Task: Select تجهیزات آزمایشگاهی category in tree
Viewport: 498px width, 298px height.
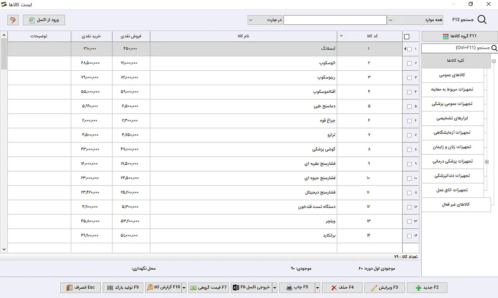Action: pos(452,133)
